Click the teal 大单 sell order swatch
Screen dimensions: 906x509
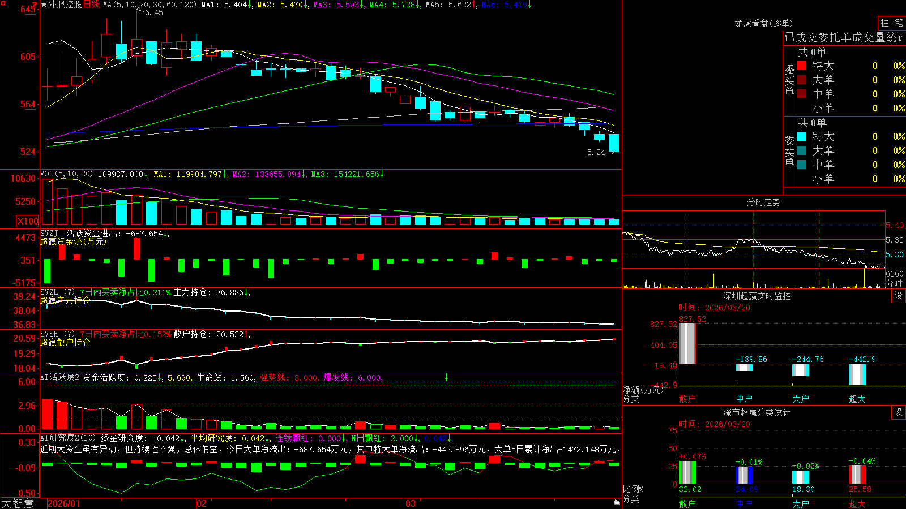(x=802, y=150)
